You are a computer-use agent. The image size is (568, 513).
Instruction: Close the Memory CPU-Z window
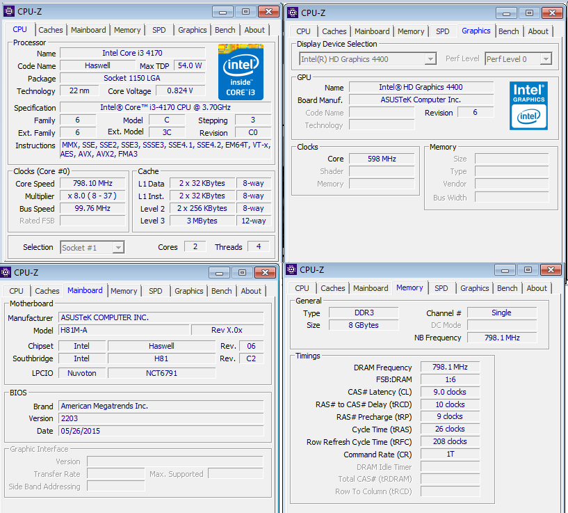coord(551,270)
